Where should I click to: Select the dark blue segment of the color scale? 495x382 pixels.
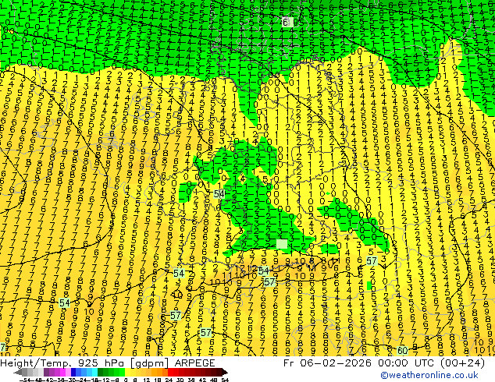[73, 372]
